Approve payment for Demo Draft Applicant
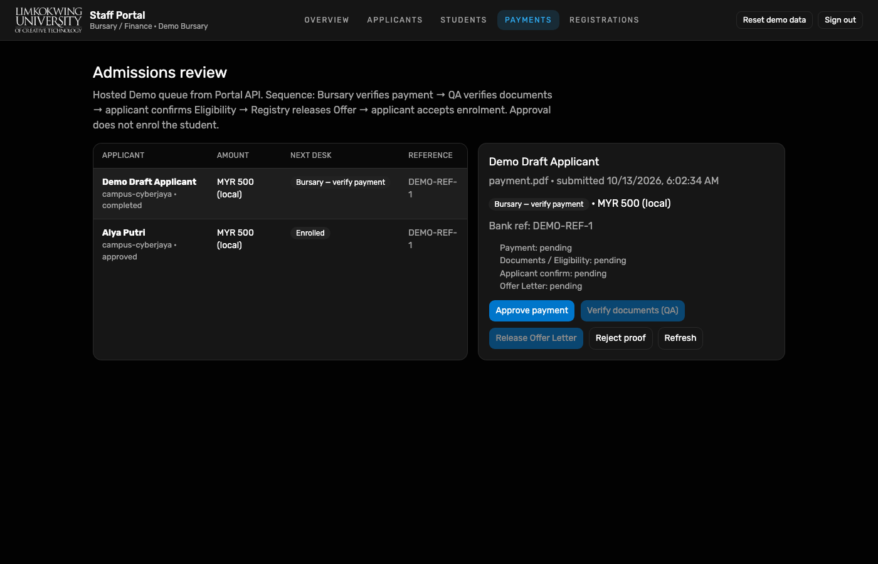The width and height of the screenshot is (878, 564). tap(532, 311)
